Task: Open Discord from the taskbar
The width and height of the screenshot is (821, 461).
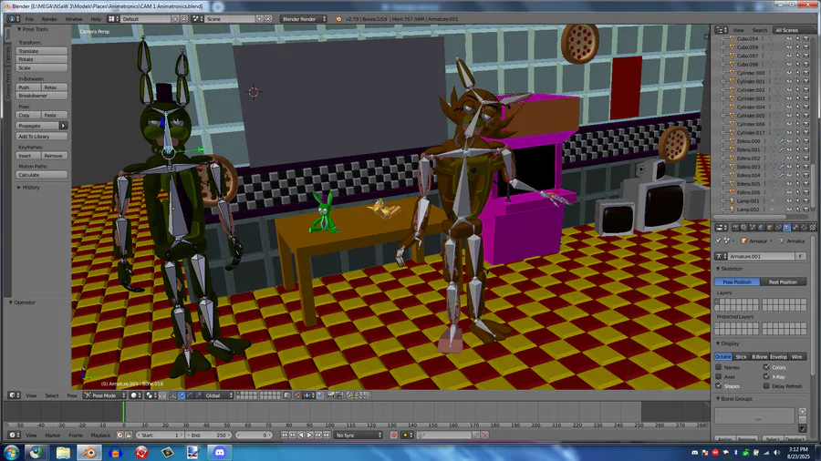Action: pos(219,453)
